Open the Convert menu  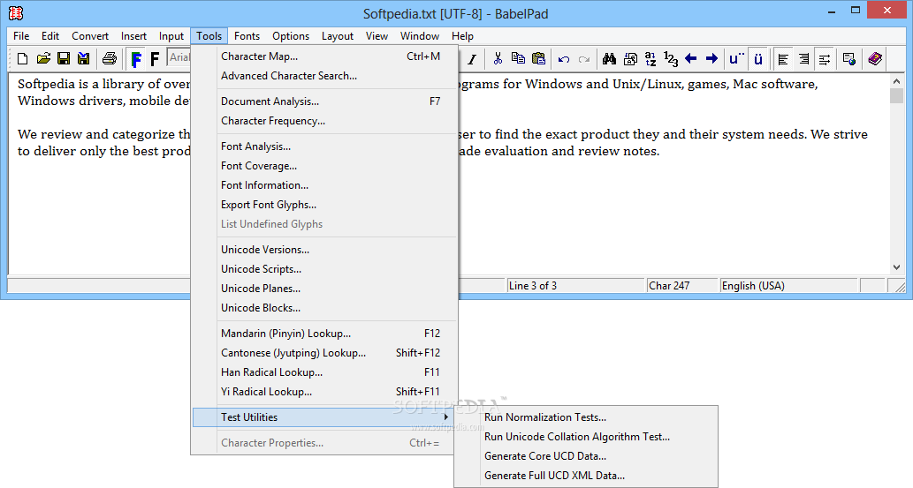(x=90, y=36)
